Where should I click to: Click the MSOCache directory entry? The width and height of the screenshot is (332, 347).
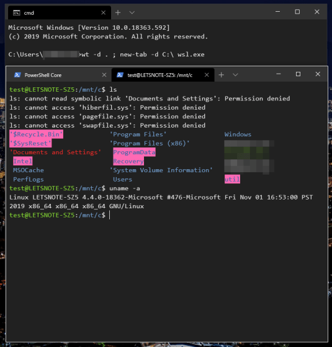tap(29, 170)
